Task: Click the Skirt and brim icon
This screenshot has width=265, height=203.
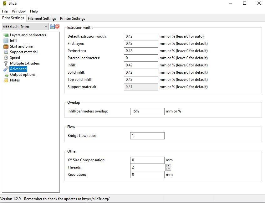Action: [x=6, y=46]
